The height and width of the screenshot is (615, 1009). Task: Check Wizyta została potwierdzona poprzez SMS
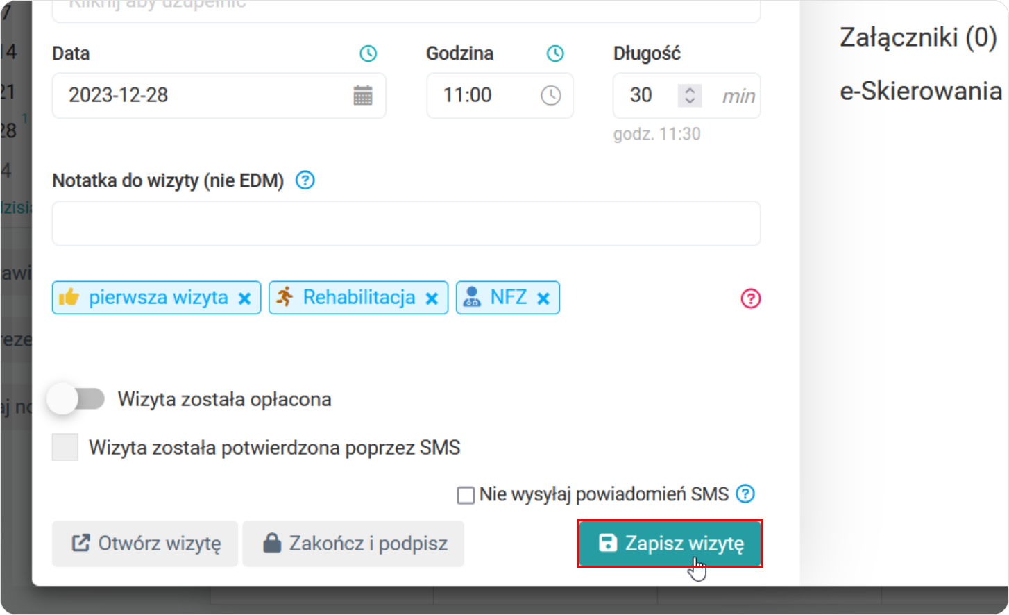(65, 447)
